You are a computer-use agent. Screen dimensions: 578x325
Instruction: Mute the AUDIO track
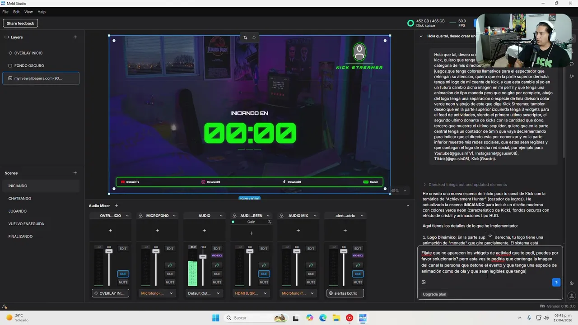(217, 282)
